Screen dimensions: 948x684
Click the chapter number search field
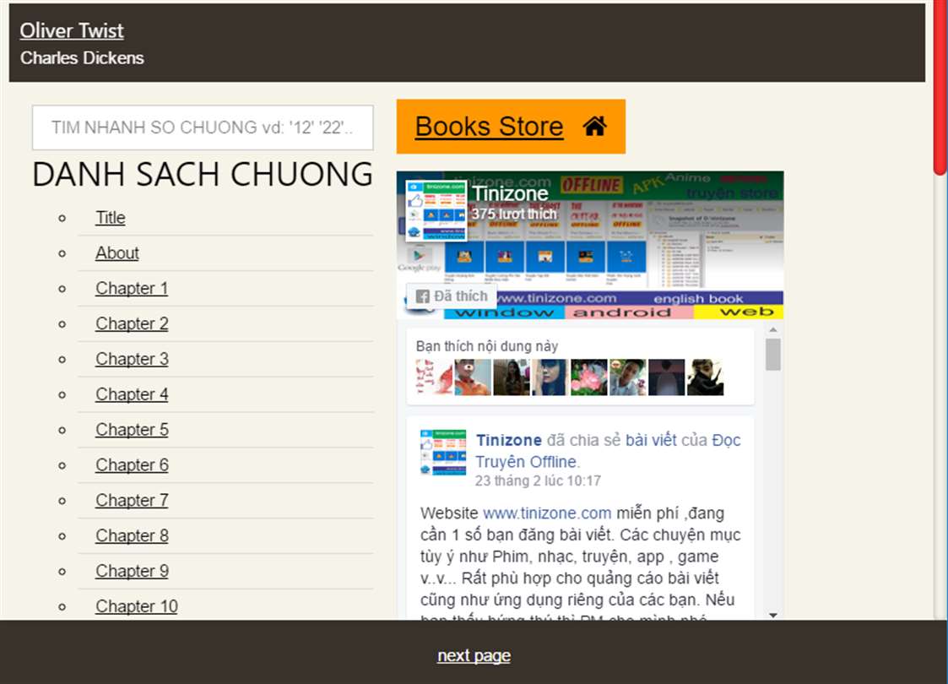point(203,128)
